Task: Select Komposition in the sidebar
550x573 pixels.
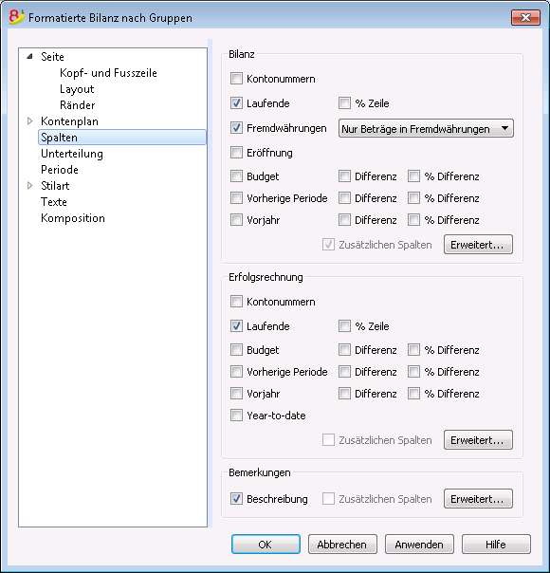Action: coord(73,218)
